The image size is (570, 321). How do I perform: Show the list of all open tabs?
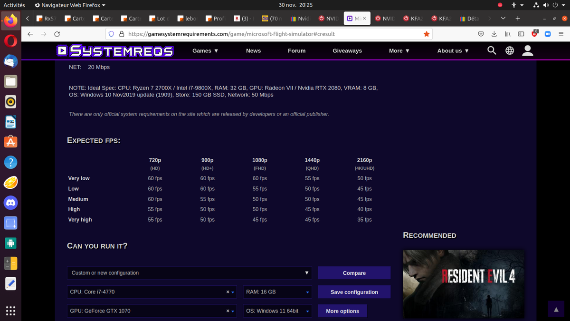point(503,19)
